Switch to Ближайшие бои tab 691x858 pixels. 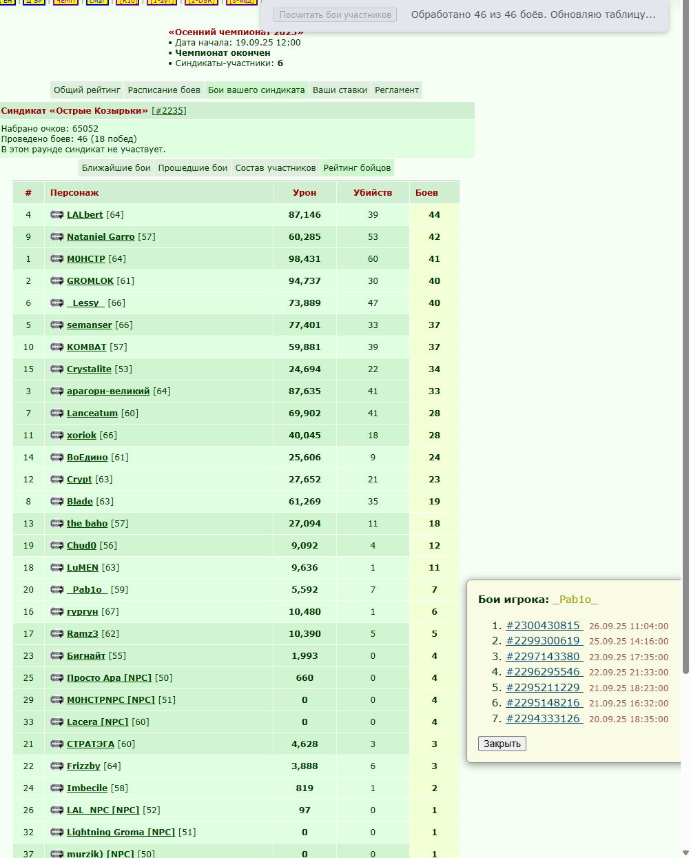[116, 168]
